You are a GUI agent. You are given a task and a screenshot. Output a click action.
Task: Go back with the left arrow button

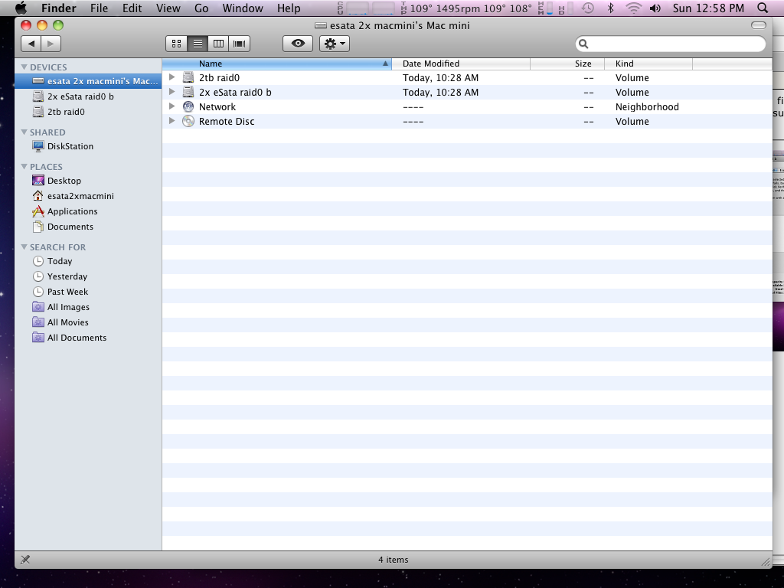[x=31, y=44]
